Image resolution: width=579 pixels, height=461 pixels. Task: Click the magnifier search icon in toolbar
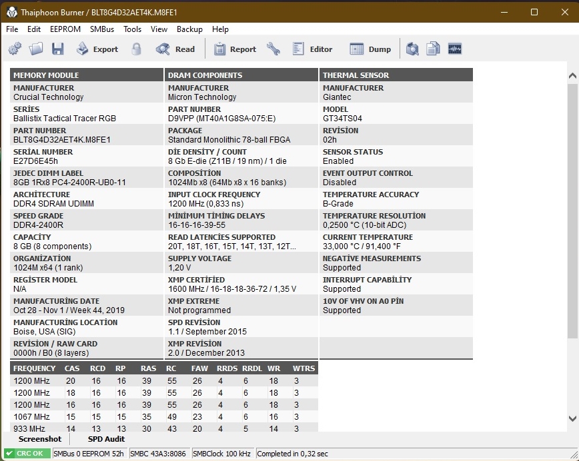click(412, 49)
